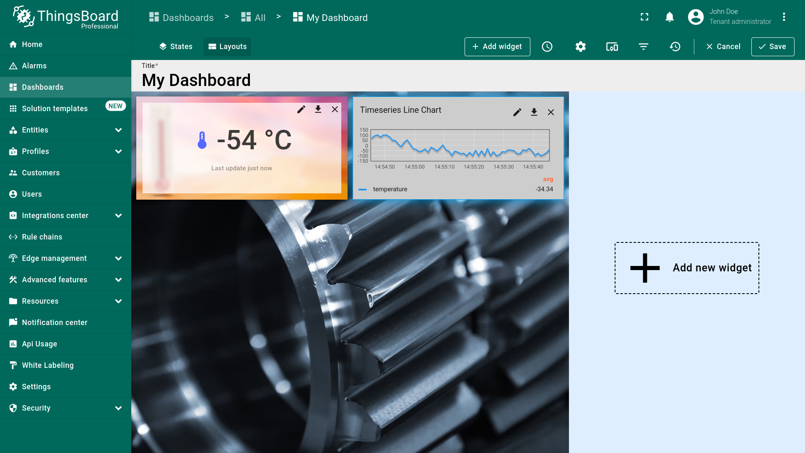Open the filters icon

[x=644, y=47]
